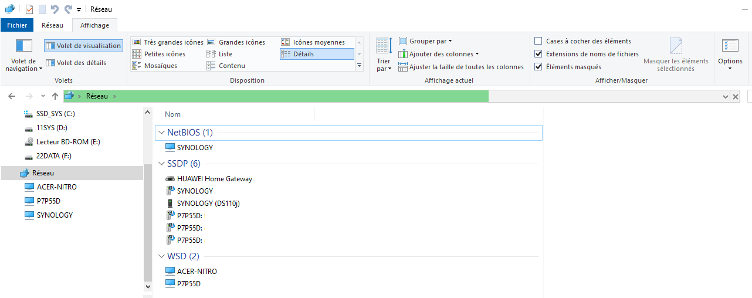Click navigation pane scroll-down arrow
Image resolution: width=752 pixels, height=298 pixels.
coord(148,287)
